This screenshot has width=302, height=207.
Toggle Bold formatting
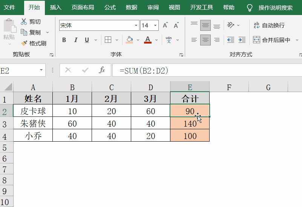[x=64, y=40]
